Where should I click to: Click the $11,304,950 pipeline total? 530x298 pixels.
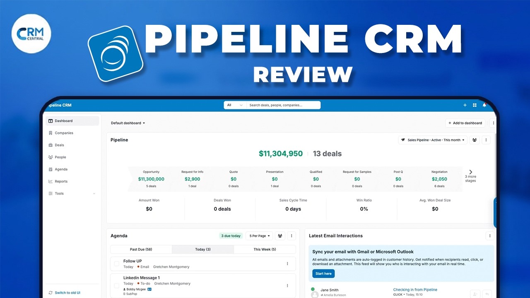pos(281,154)
